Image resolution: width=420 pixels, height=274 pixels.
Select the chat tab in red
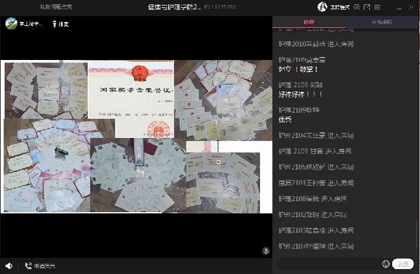click(x=309, y=22)
